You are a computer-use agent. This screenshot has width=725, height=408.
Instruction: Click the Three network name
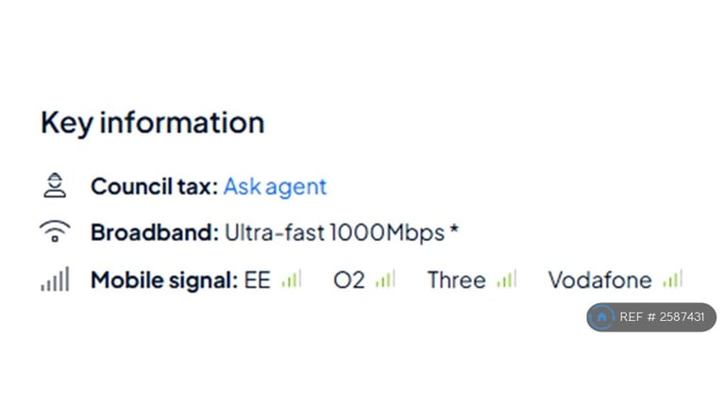456,280
